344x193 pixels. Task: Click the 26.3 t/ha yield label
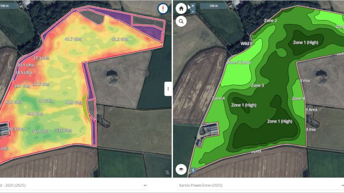[16, 129]
